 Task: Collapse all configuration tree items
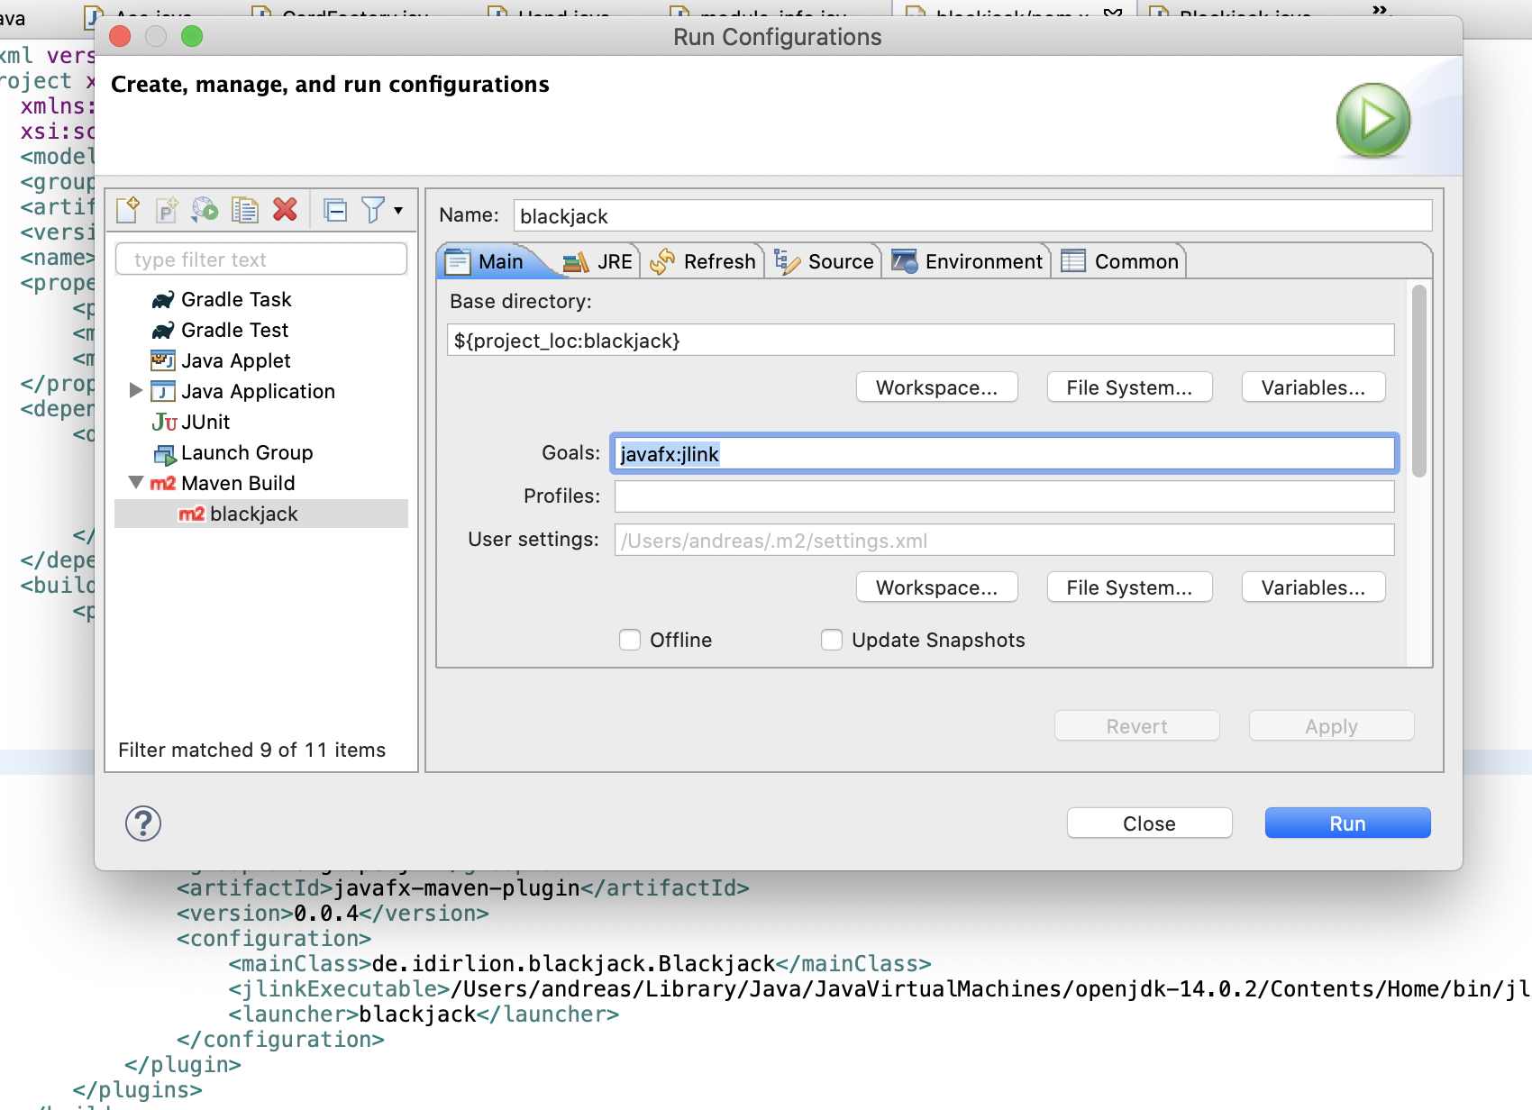[x=335, y=210]
